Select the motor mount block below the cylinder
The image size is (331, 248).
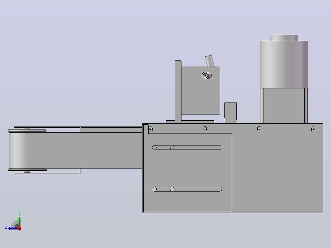tap(284, 106)
